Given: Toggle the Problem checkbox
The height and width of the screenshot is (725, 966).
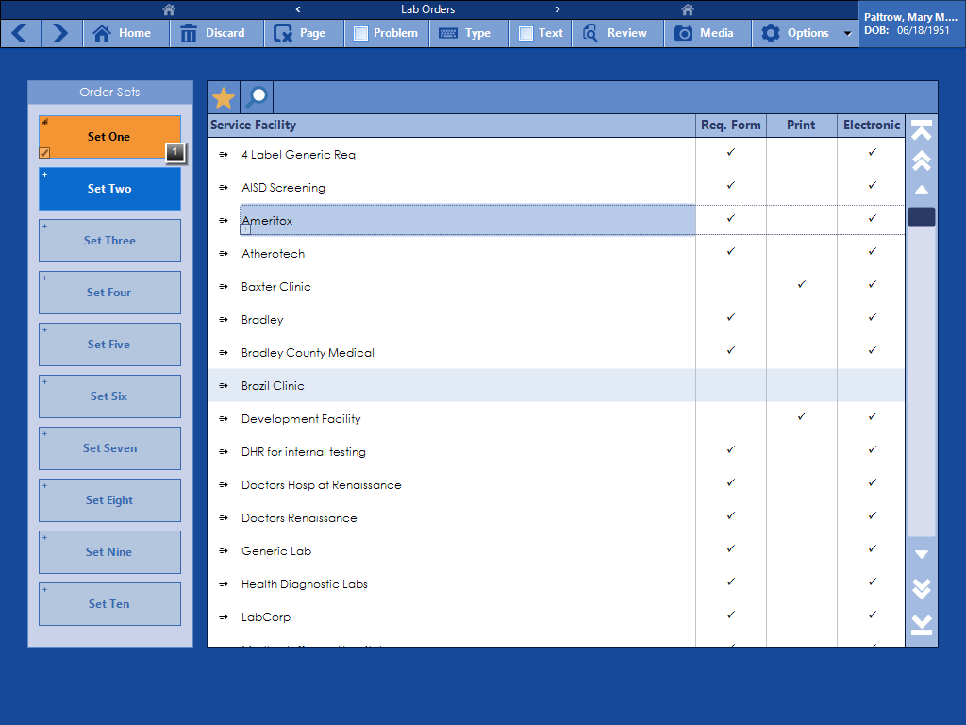Looking at the screenshot, I should pyautogui.click(x=360, y=33).
